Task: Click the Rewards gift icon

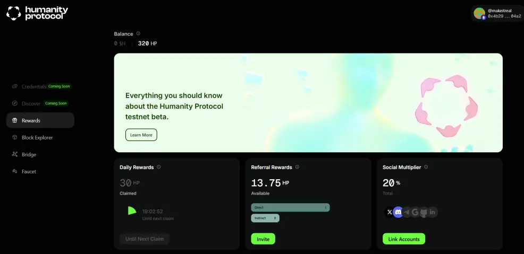Action: 15,120
